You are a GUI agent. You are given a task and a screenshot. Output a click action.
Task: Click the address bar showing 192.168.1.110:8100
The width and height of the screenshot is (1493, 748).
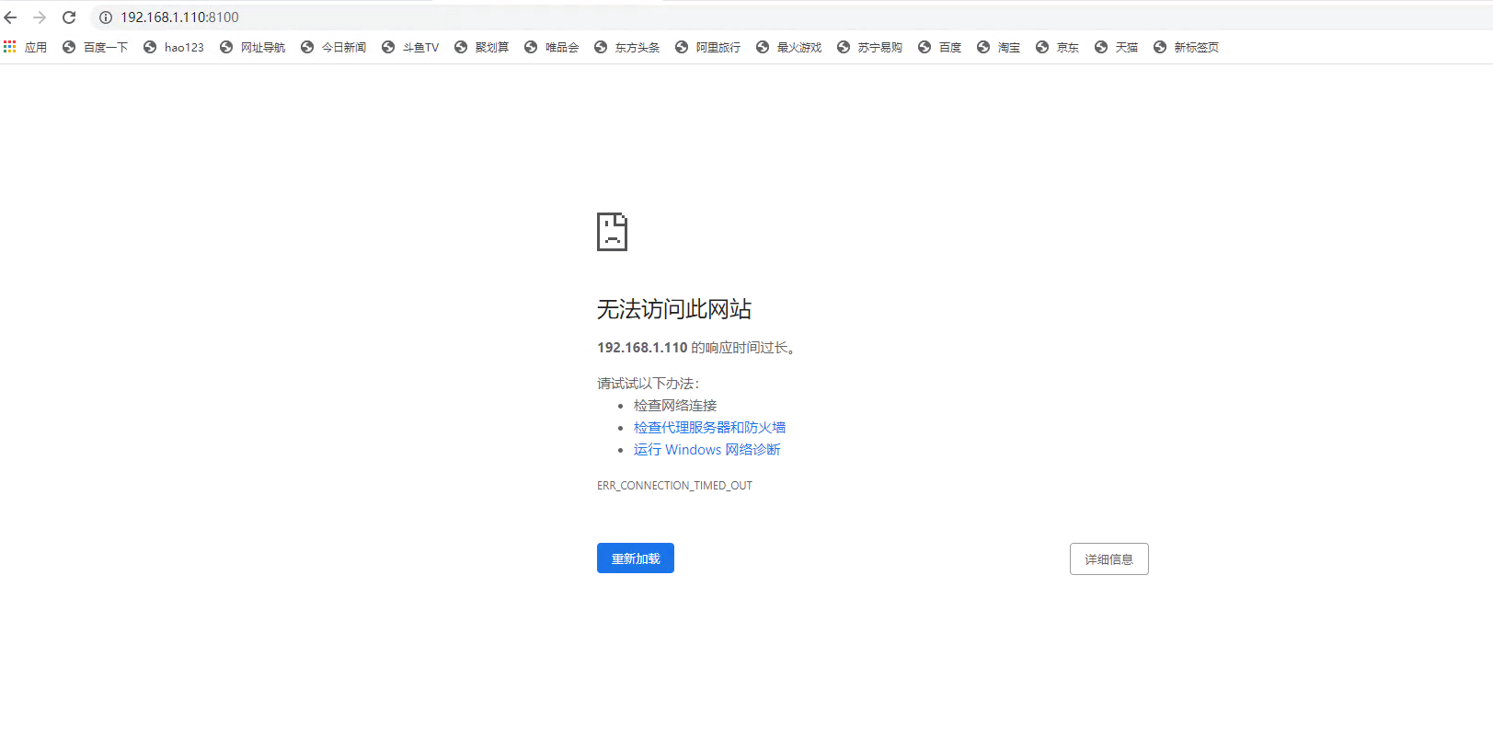(791, 17)
